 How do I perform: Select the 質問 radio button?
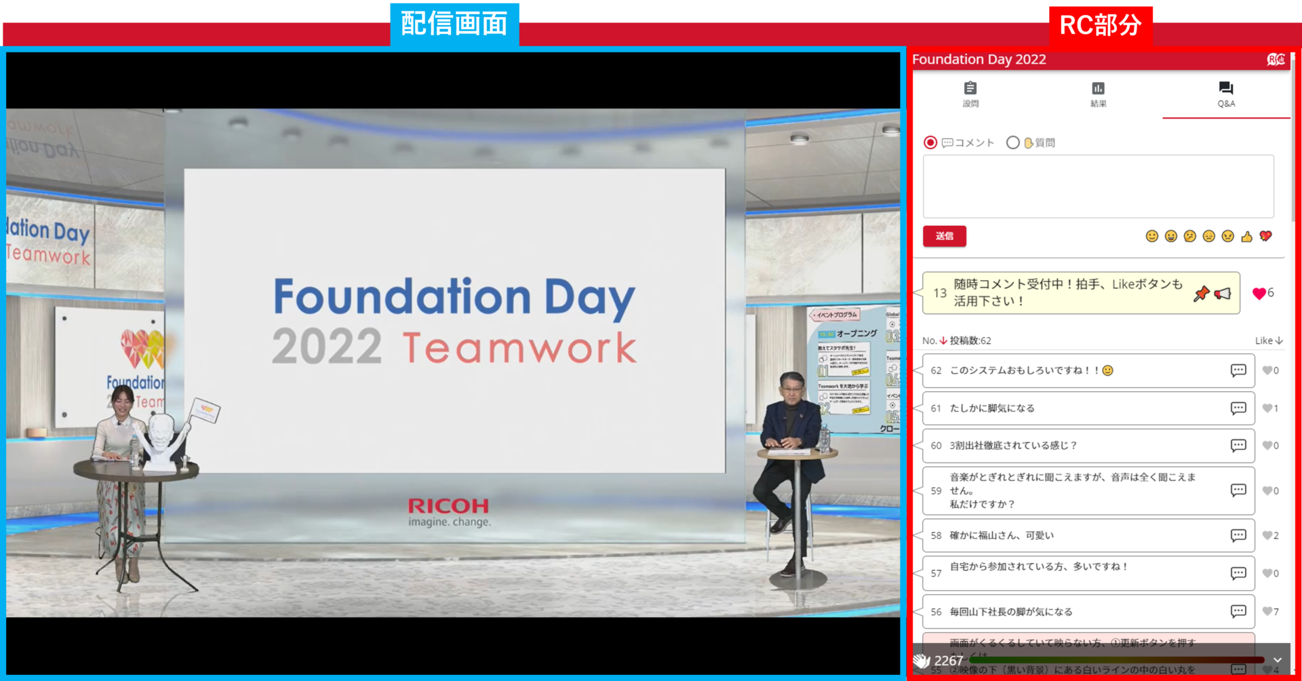click(x=1012, y=142)
